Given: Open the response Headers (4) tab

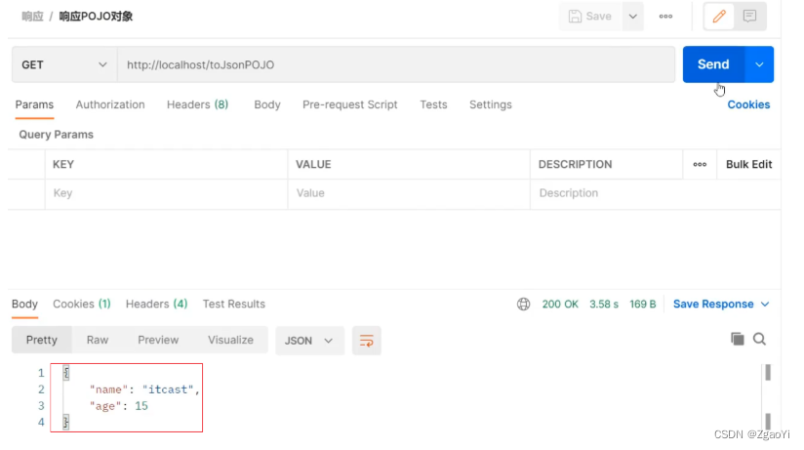Looking at the screenshot, I should pyautogui.click(x=156, y=305).
